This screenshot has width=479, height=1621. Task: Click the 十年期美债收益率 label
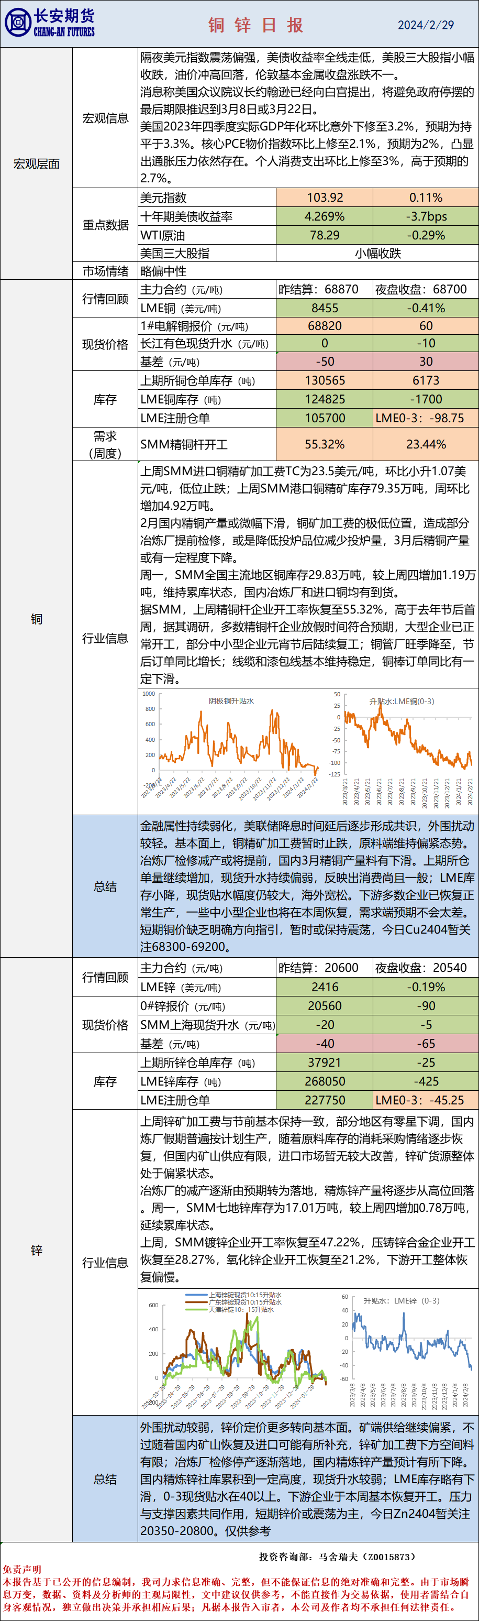[186, 216]
